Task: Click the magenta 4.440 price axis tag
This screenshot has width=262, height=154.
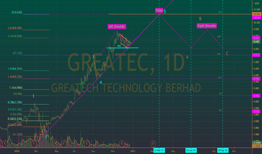Action: pos(256,96)
